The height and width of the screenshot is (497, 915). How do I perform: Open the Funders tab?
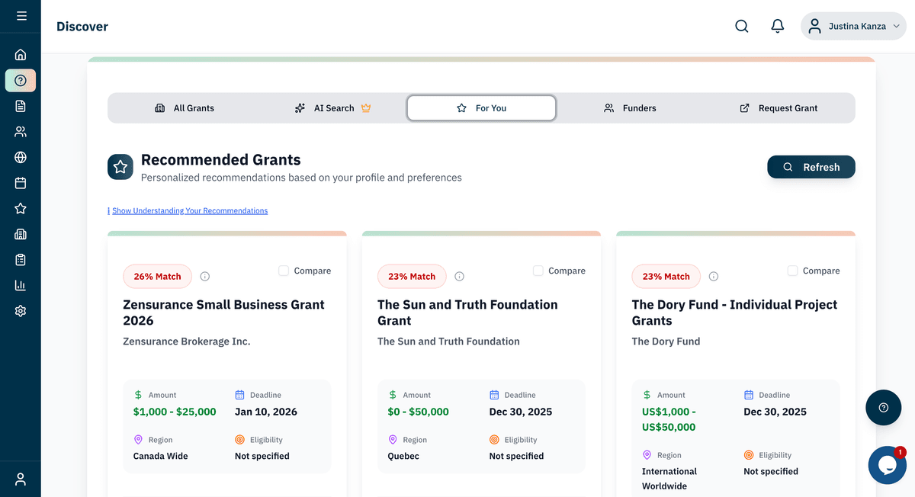(x=631, y=107)
